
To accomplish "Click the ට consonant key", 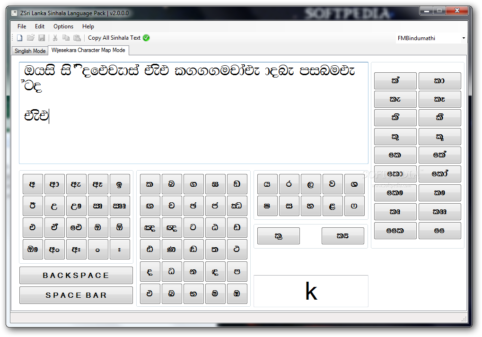I will [193, 227].
